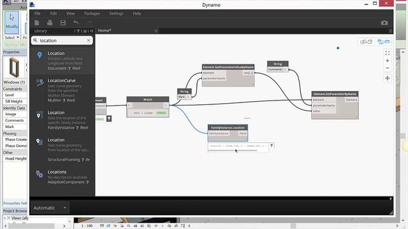Screen dimensions: 408x229
Task: Click the Redo arrow in Dynamo toolbar
Action: (89, 23)
